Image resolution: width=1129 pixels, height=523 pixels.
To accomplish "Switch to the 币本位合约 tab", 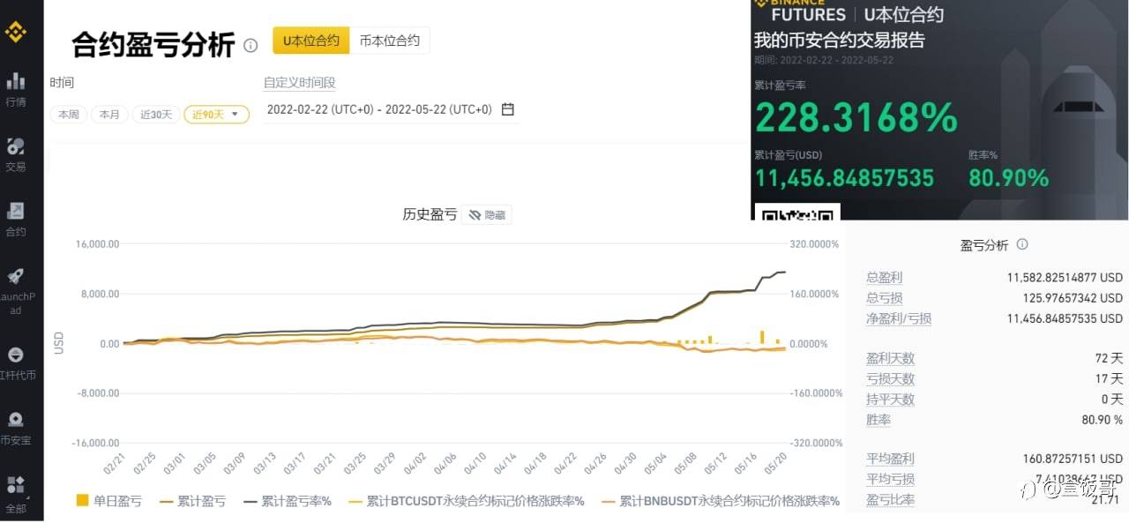I will point(390,41).
